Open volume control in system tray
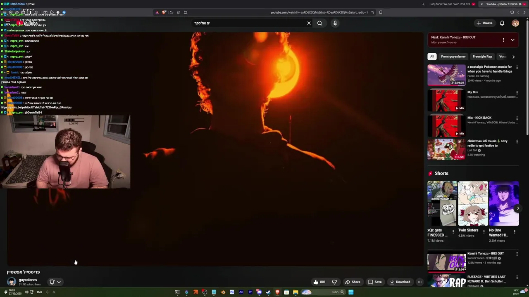The image size is (529, 297). tap(26, 292)
